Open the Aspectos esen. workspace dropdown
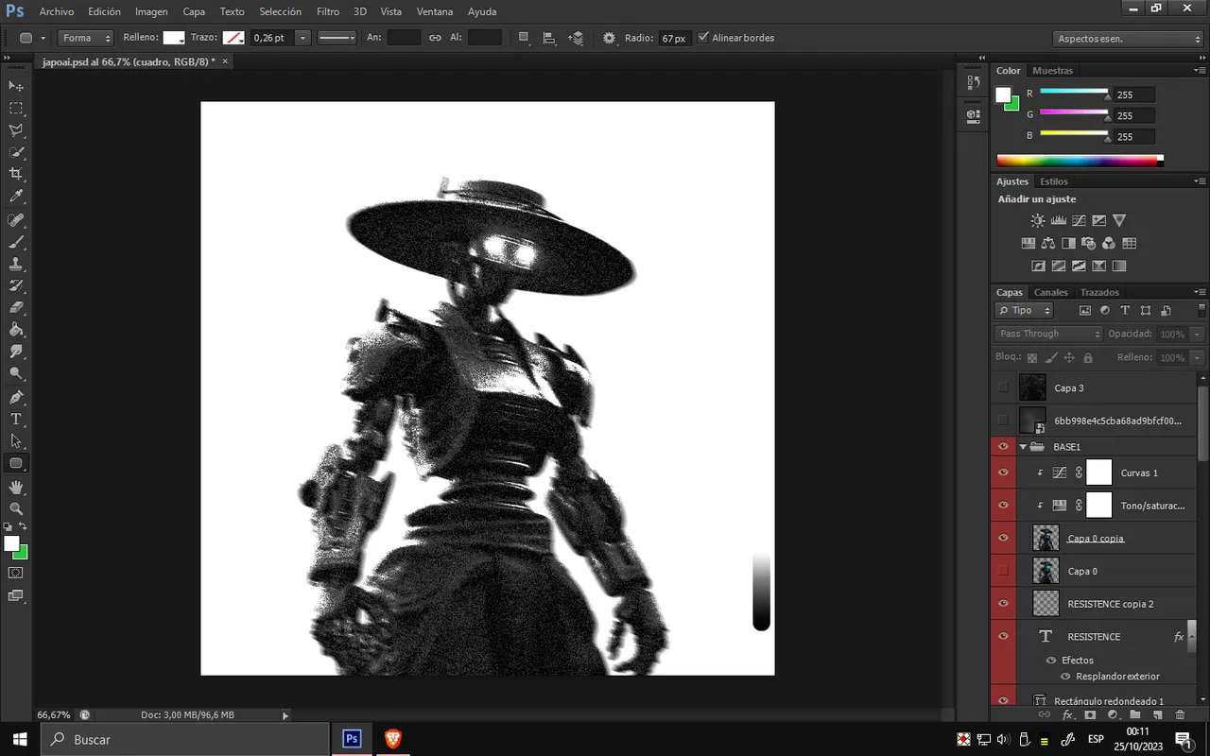 (1128, 39)
